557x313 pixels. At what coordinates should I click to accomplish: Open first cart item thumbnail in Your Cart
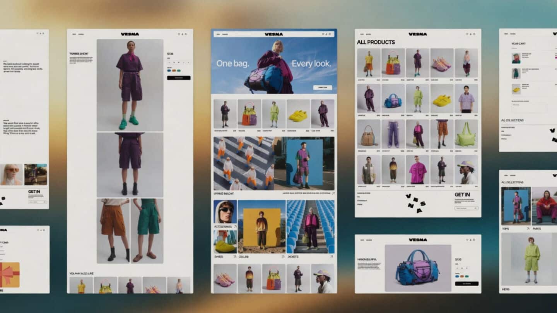[516, 58]
